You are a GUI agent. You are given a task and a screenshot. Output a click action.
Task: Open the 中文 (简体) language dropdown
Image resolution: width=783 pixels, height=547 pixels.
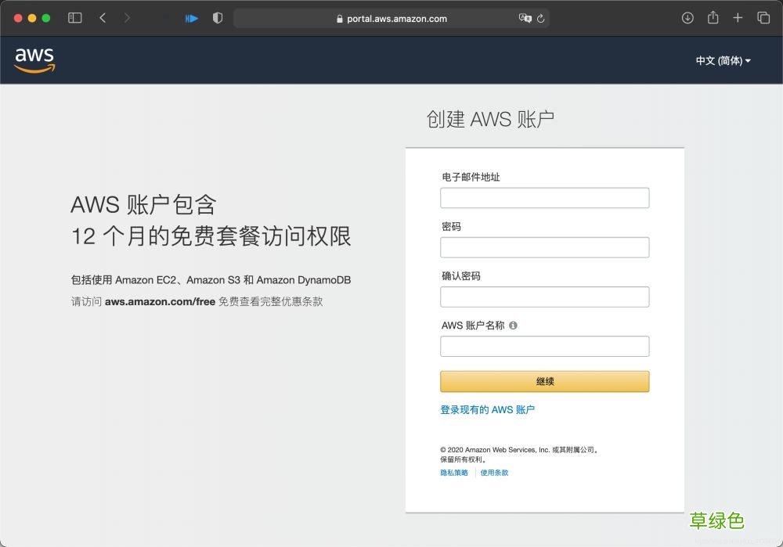pyautogui.click(x=723, y=60)
